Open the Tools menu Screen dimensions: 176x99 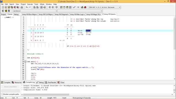[x=36, y=4]
